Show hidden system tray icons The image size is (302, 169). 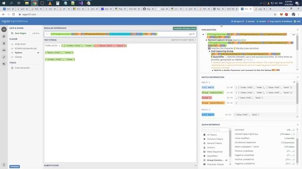[261, 3]
